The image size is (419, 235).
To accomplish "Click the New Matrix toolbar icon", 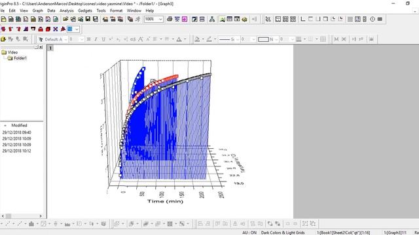I will 33,19.
